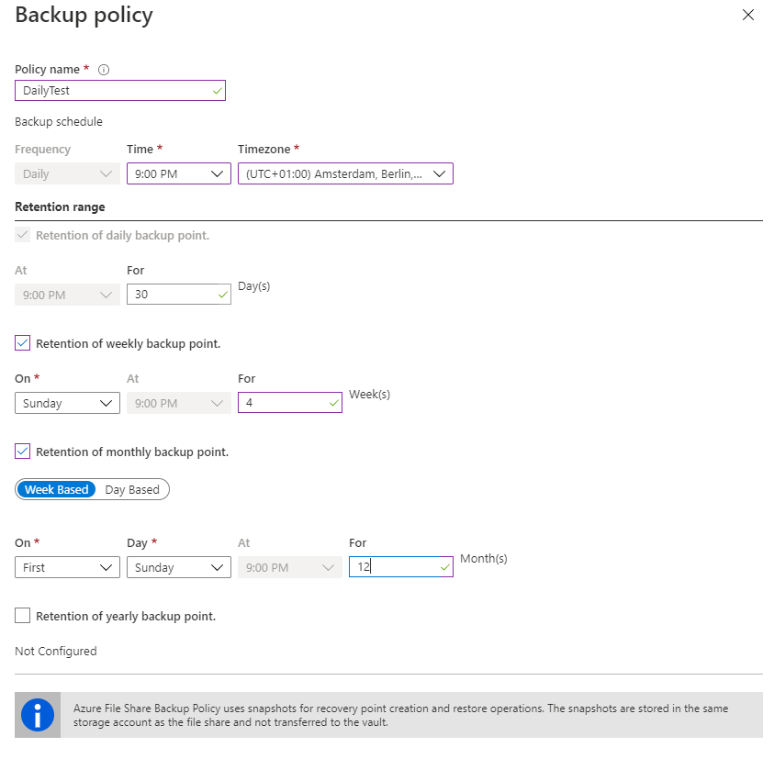Open weekly retention On day dropdown

tap(67, 403)
